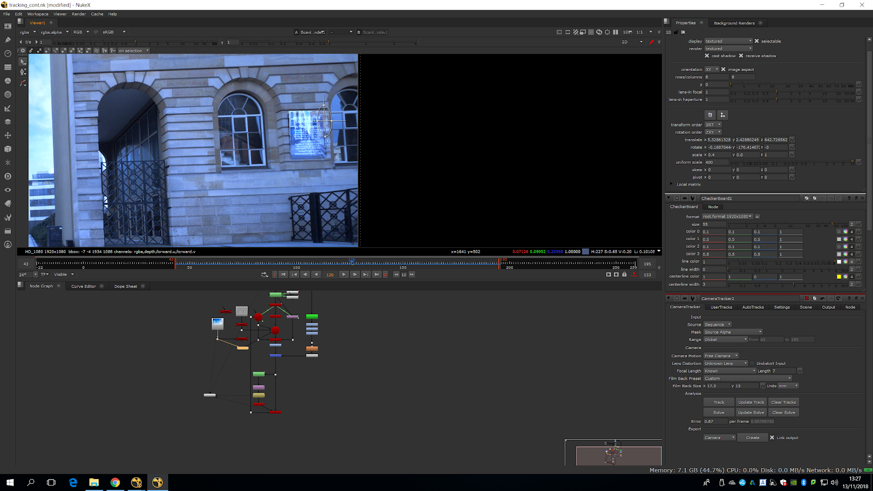Center CameraTracker2 node in node graph
The height and width of the screenshot is (491, 873).
pos(677,298)
